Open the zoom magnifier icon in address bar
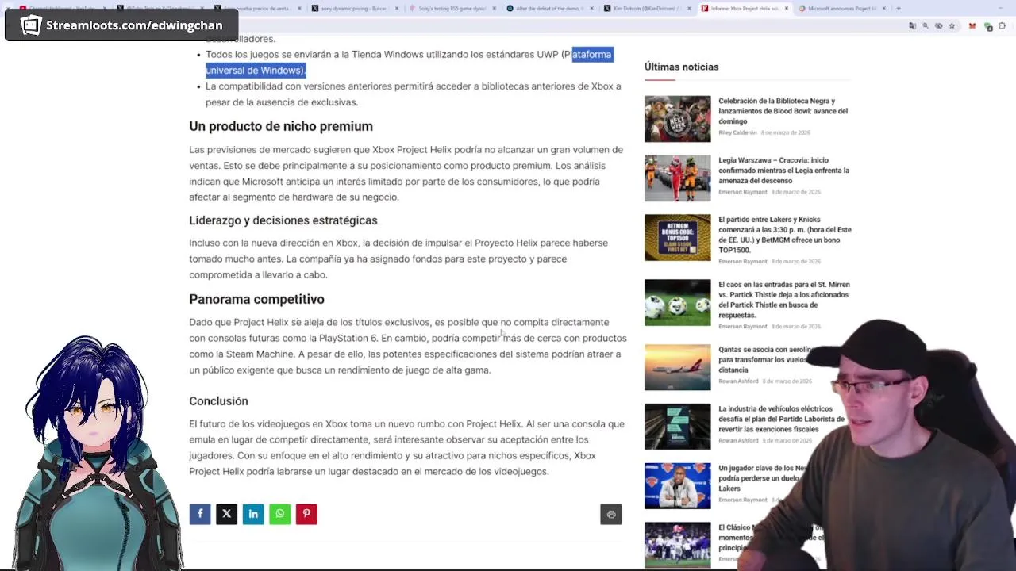1016x571 pixels. (x=926, y=25)
